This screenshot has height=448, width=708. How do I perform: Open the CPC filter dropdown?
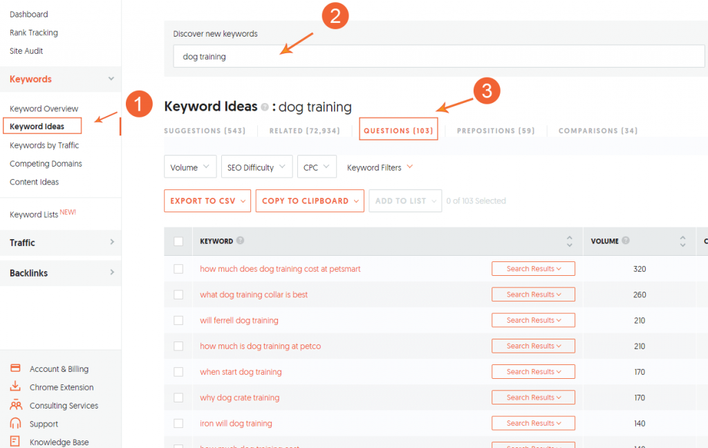tap(317, 167)
